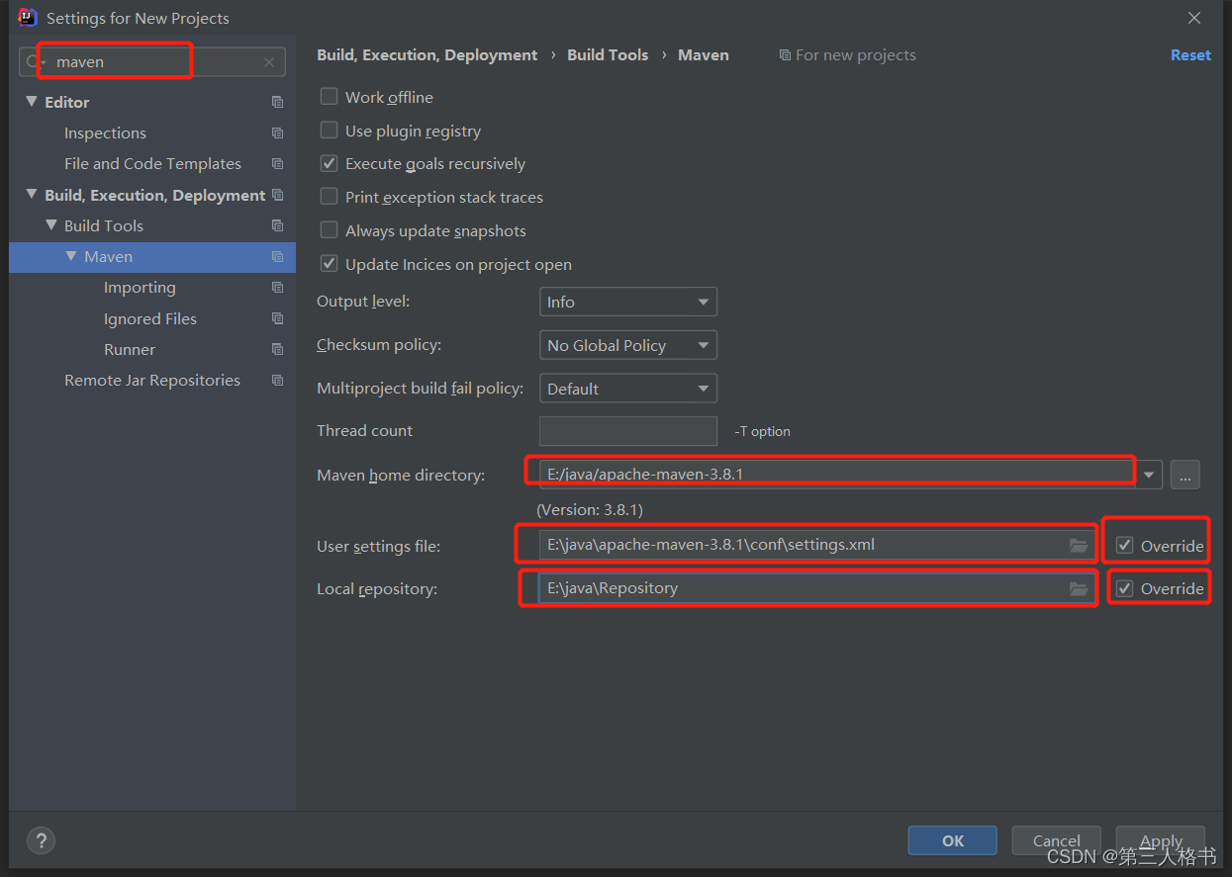Click the For new projects indicator icon
The width and height of the screenshot is (1232, 877).
click(785, 55)
